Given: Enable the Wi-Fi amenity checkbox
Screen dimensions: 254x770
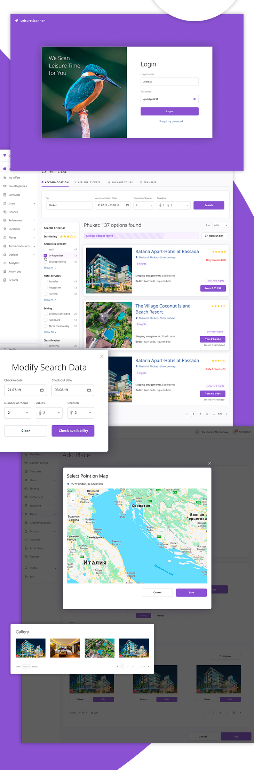Looking at the screenshot, I should tap(46, 249).
